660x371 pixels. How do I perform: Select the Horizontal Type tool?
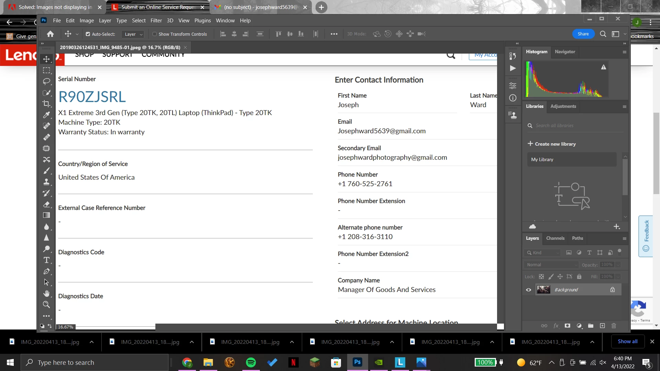click(46, 260)
